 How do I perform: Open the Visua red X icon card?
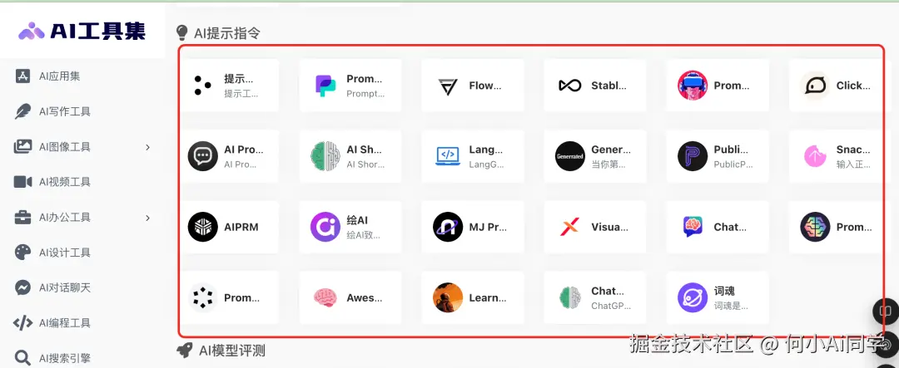click(x=594, y=227)
